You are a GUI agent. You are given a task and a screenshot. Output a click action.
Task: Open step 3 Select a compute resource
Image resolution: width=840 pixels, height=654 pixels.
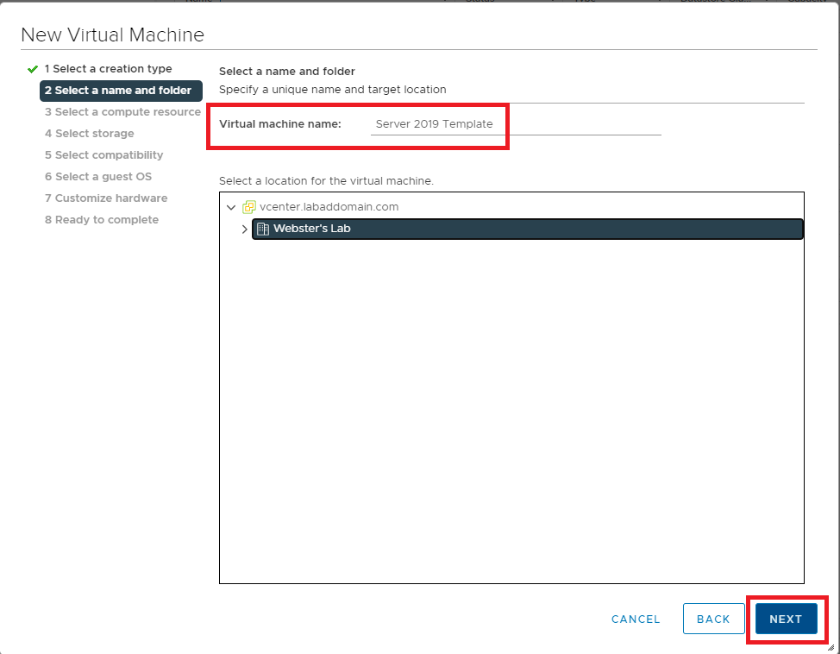(122, 112)
